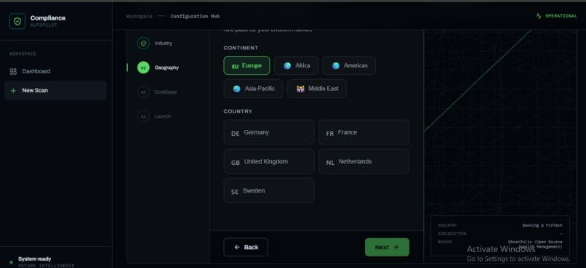Open the Codebase step
The height and width of the screenshot is (268, 586).
point(166,92)
